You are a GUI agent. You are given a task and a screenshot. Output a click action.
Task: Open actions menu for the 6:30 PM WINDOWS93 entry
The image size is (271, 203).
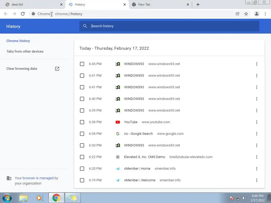click(x=257, y=145)
